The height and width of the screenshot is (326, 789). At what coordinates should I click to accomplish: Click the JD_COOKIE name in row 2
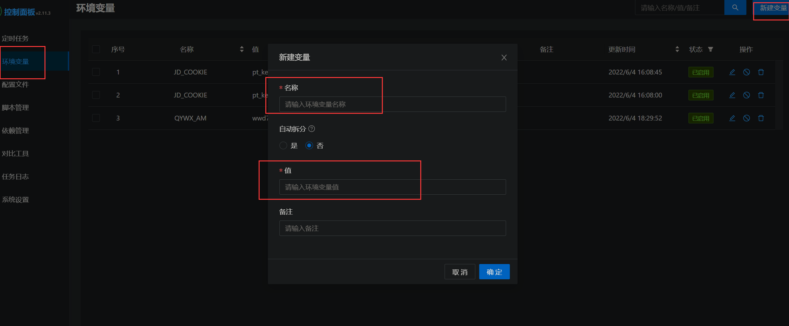(190, 95)
